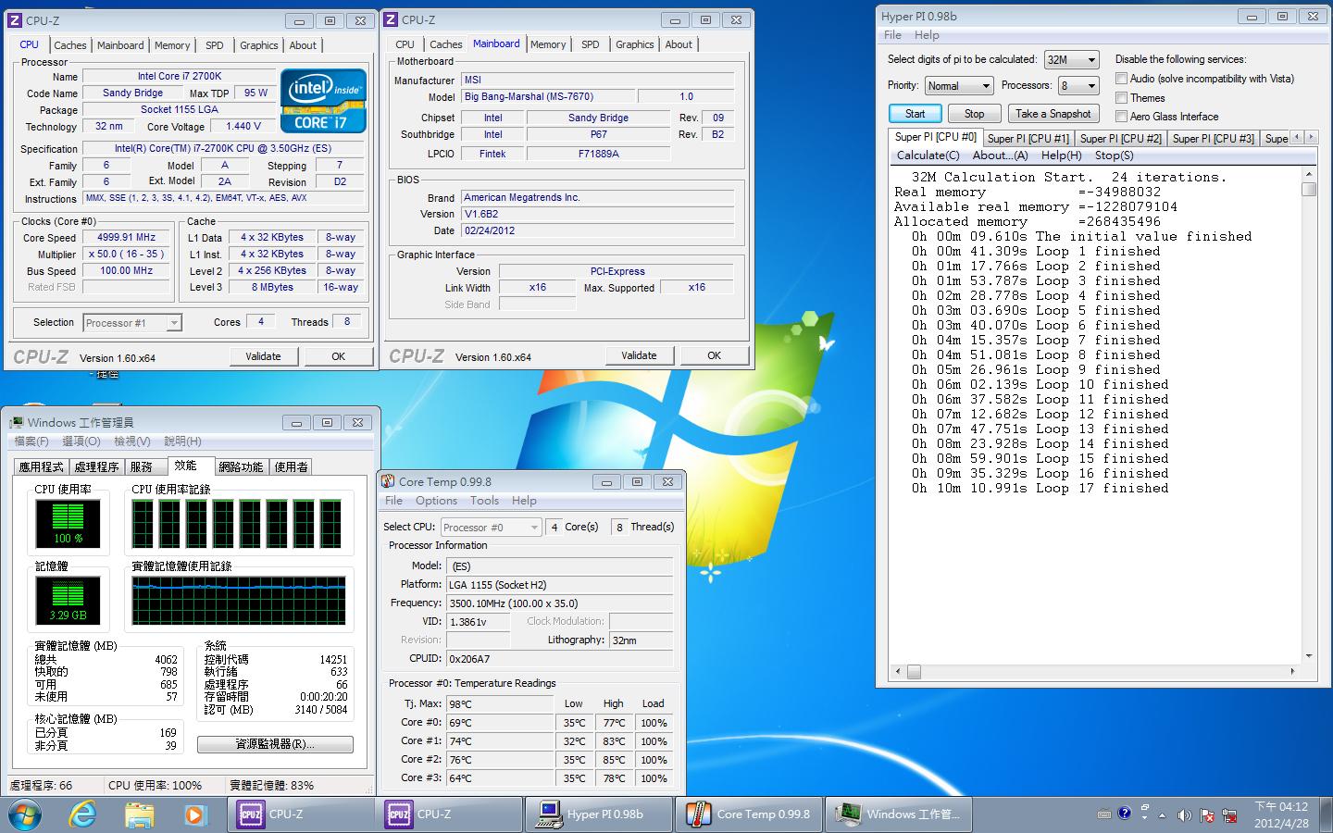Enable Audio service disabling checkbox in Hyper PI
Image resolution: width=1333 pixels, height=833 pixels.
point(1121,79)
